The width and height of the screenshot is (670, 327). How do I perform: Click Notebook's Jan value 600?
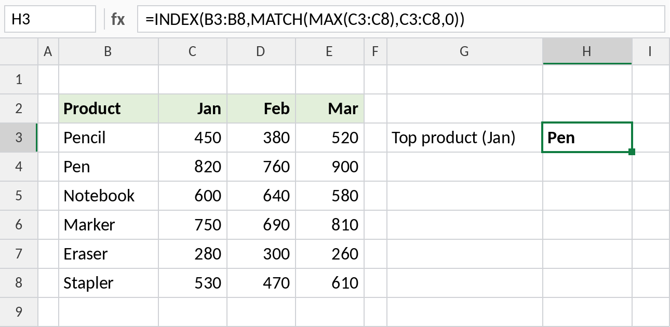pos(193,196)
